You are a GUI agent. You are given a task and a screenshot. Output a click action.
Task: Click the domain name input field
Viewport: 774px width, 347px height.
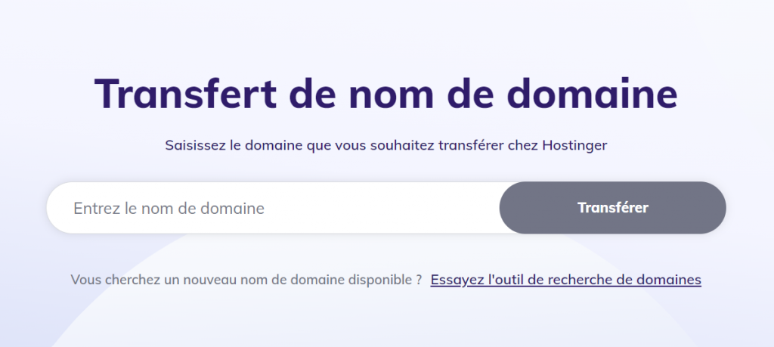272,208
